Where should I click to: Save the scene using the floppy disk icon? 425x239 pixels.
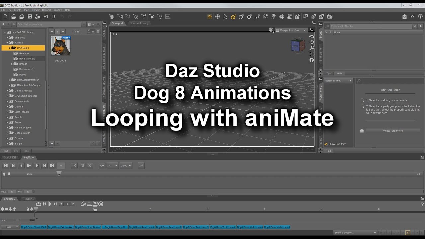[30, 17]
